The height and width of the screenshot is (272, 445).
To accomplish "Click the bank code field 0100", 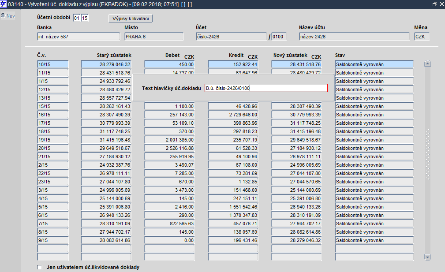I will click(x=279, y=37).
